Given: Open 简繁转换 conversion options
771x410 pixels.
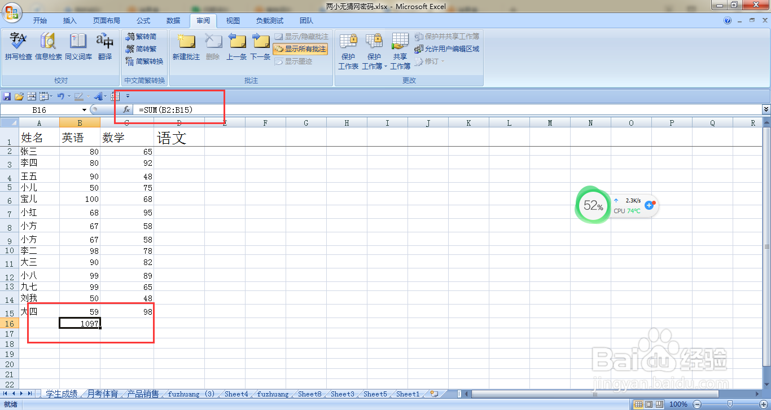Looking at the screenshot, I should click(144, 61).
